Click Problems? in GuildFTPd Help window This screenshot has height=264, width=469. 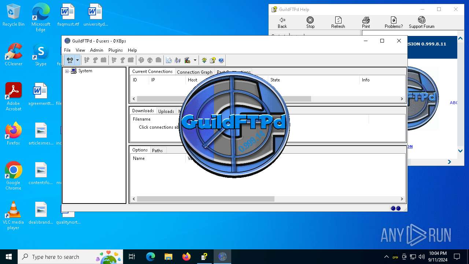394,22
